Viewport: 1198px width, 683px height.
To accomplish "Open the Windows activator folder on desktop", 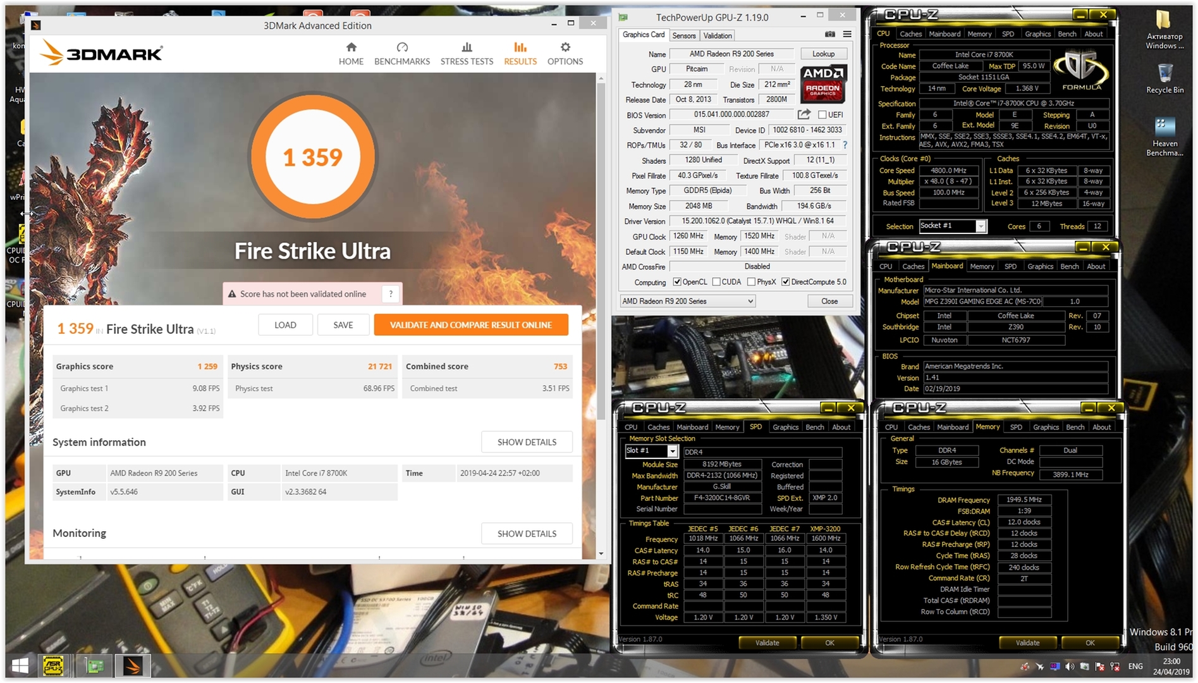I will [x=1164, y=29].
